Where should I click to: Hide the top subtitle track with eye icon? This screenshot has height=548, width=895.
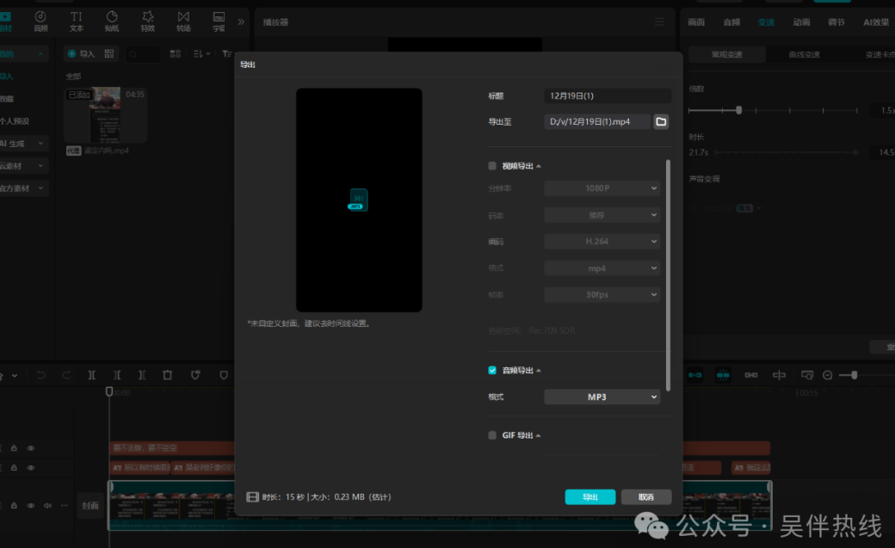pos(31,448)
